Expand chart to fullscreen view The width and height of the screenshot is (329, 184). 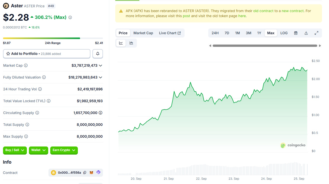pos(316,33)
